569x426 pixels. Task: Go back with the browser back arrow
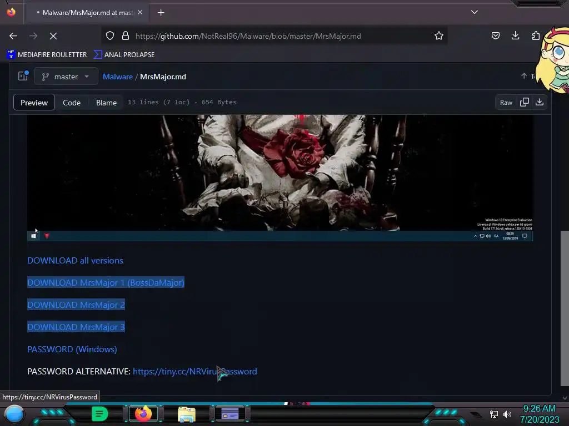(x=13, y=36)
